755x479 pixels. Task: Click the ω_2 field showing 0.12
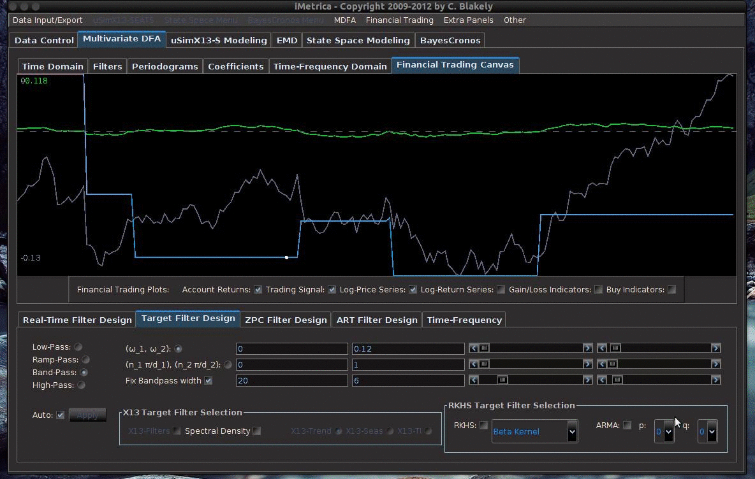[x=407, y=348]
